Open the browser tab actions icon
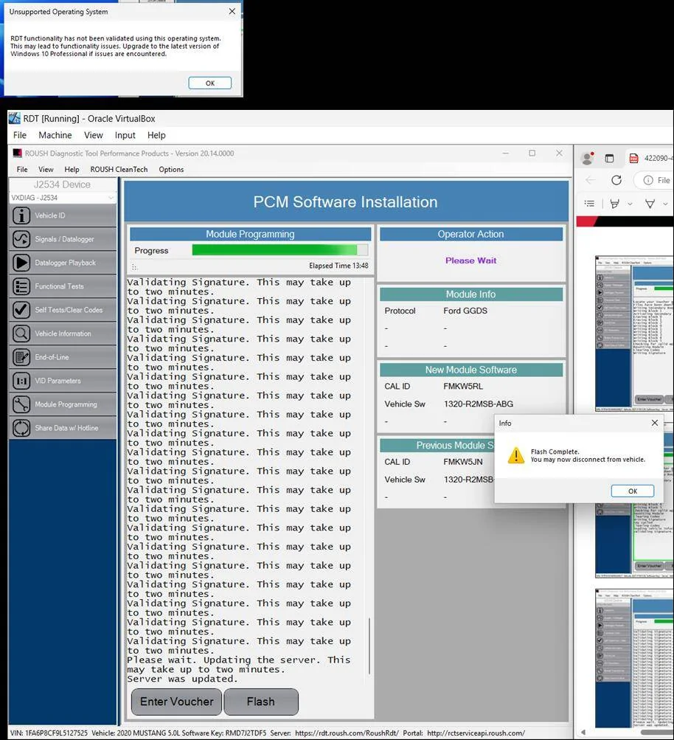This screenshot has height=740, width=674. pos(609,159)
